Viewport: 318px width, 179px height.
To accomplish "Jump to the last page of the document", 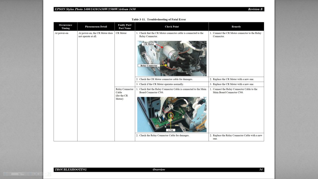I will (30, 174).
